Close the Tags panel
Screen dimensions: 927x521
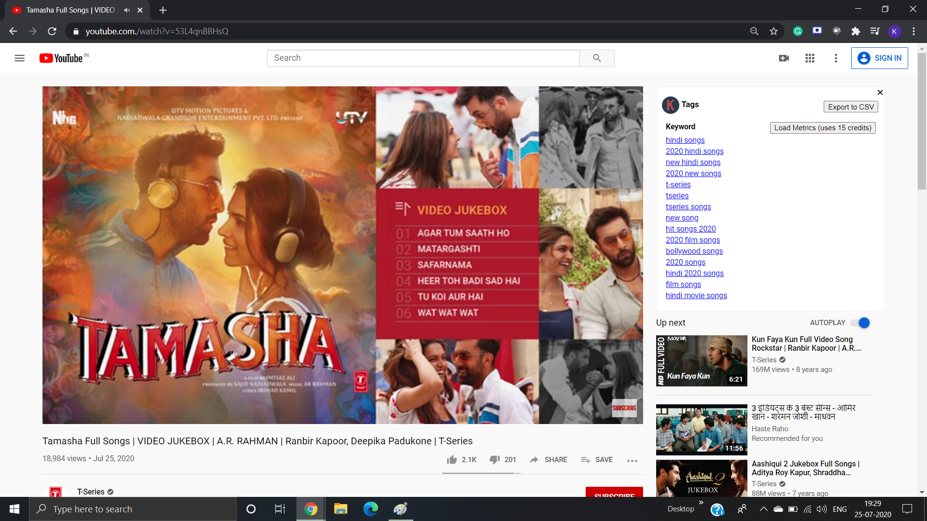880,92
